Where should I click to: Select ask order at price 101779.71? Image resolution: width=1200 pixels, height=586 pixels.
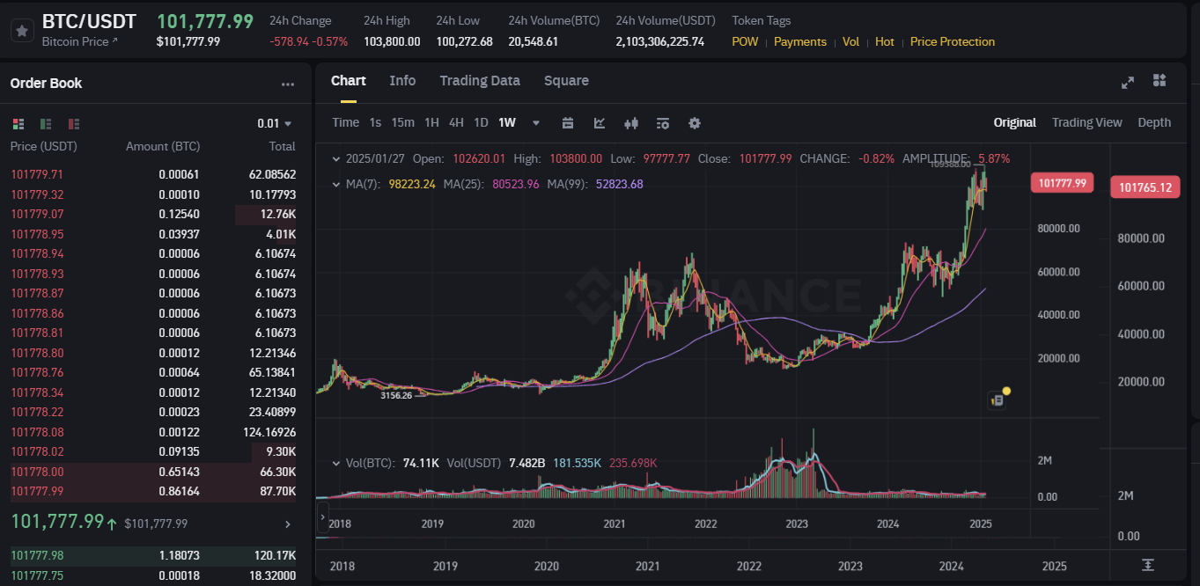(x=156, y=174)
